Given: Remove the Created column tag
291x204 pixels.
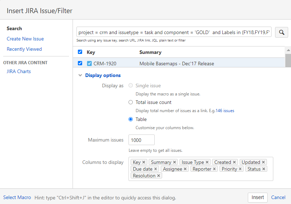Looking at the screenshot, I should point(234,162).
